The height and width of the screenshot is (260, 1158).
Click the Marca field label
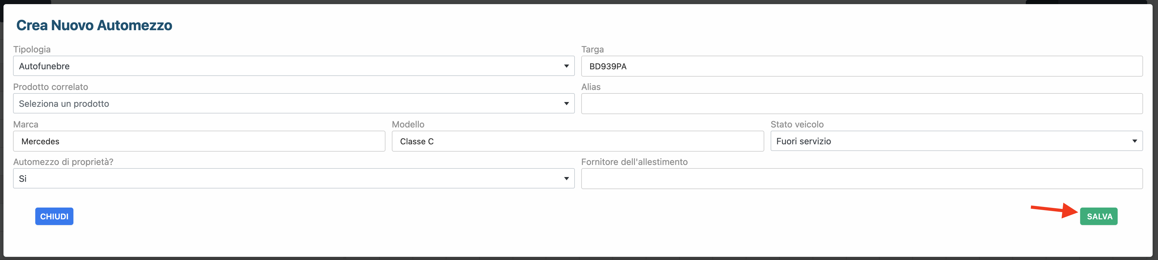pos(26,125)
